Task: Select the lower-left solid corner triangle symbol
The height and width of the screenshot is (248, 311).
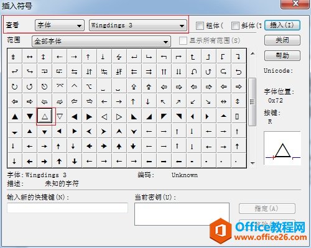Action: tap(134, 117)
